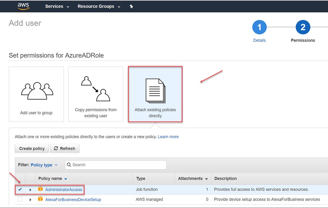Click the magnifier icon in Search box
This screenshot has width=328, height=208.
pyautogui.click(x=69, y=165)
